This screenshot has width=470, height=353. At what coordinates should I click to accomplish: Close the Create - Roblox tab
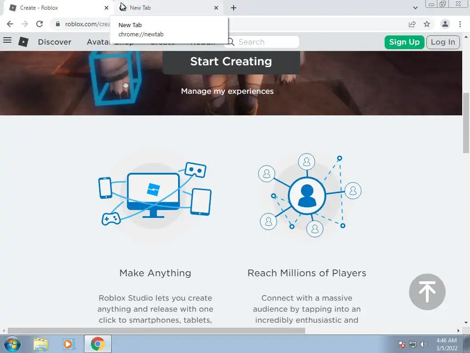point(106,8)
